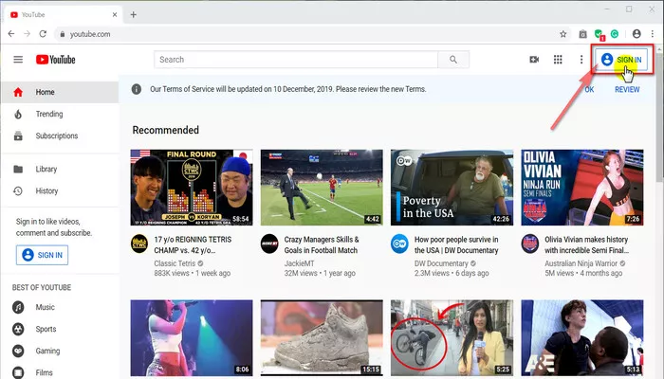Image resolution: width=664 pixels, height=379 pixels.
Task: Open History in the sidebar
Action: tap(60, 191)
